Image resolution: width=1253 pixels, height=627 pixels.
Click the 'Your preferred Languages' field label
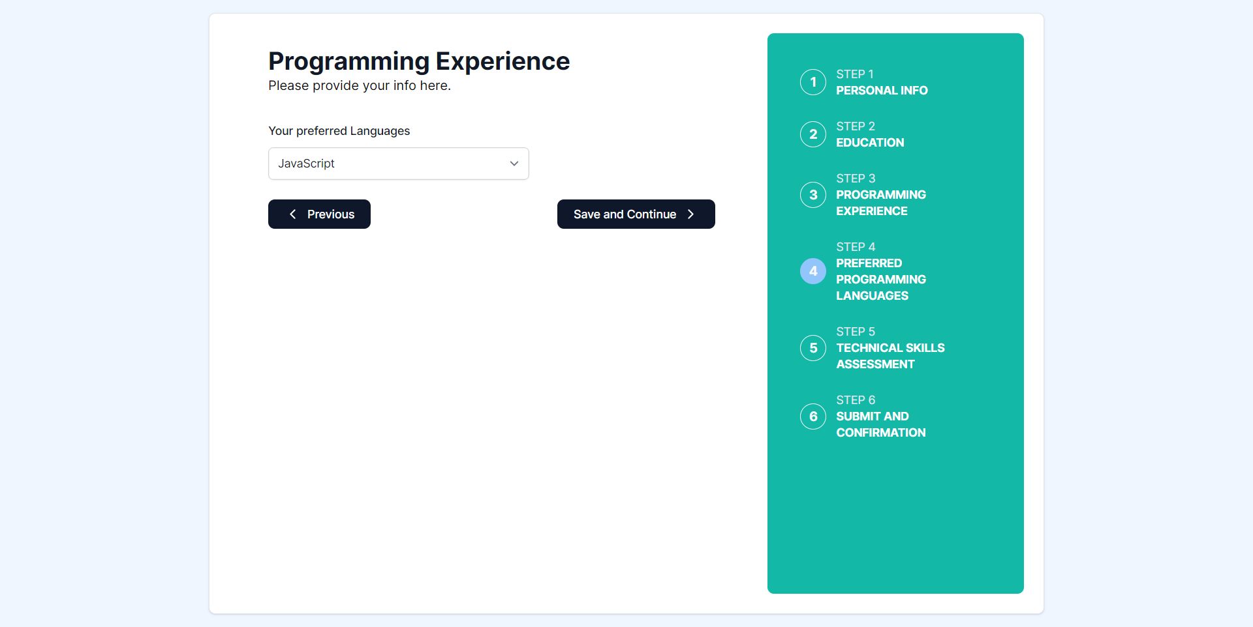tap(339, 131)
